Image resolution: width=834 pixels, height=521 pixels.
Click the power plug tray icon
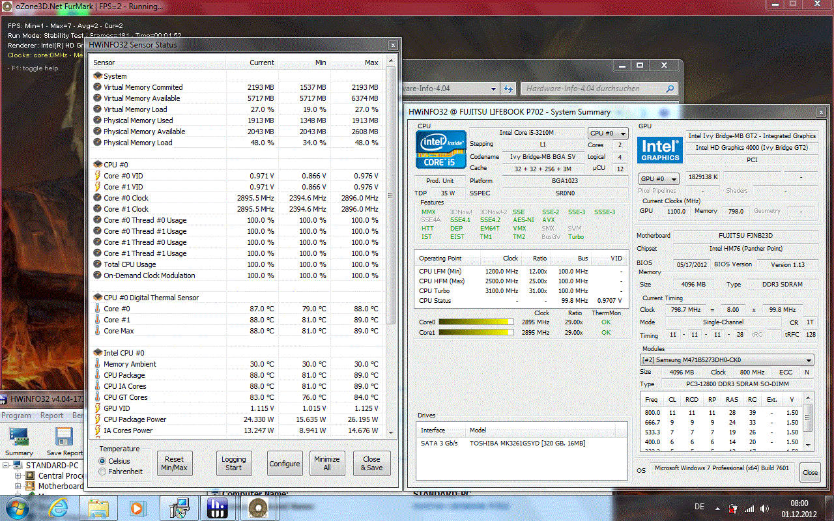coord(734,508)
